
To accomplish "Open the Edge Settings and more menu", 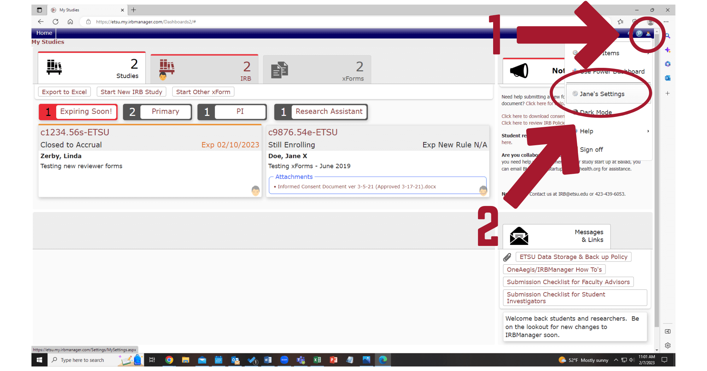I will tap(666, 22).
